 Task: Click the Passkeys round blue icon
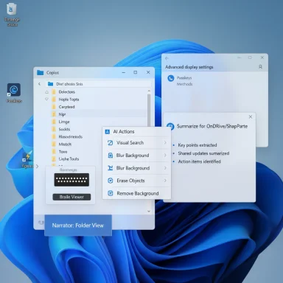[170, 78]
